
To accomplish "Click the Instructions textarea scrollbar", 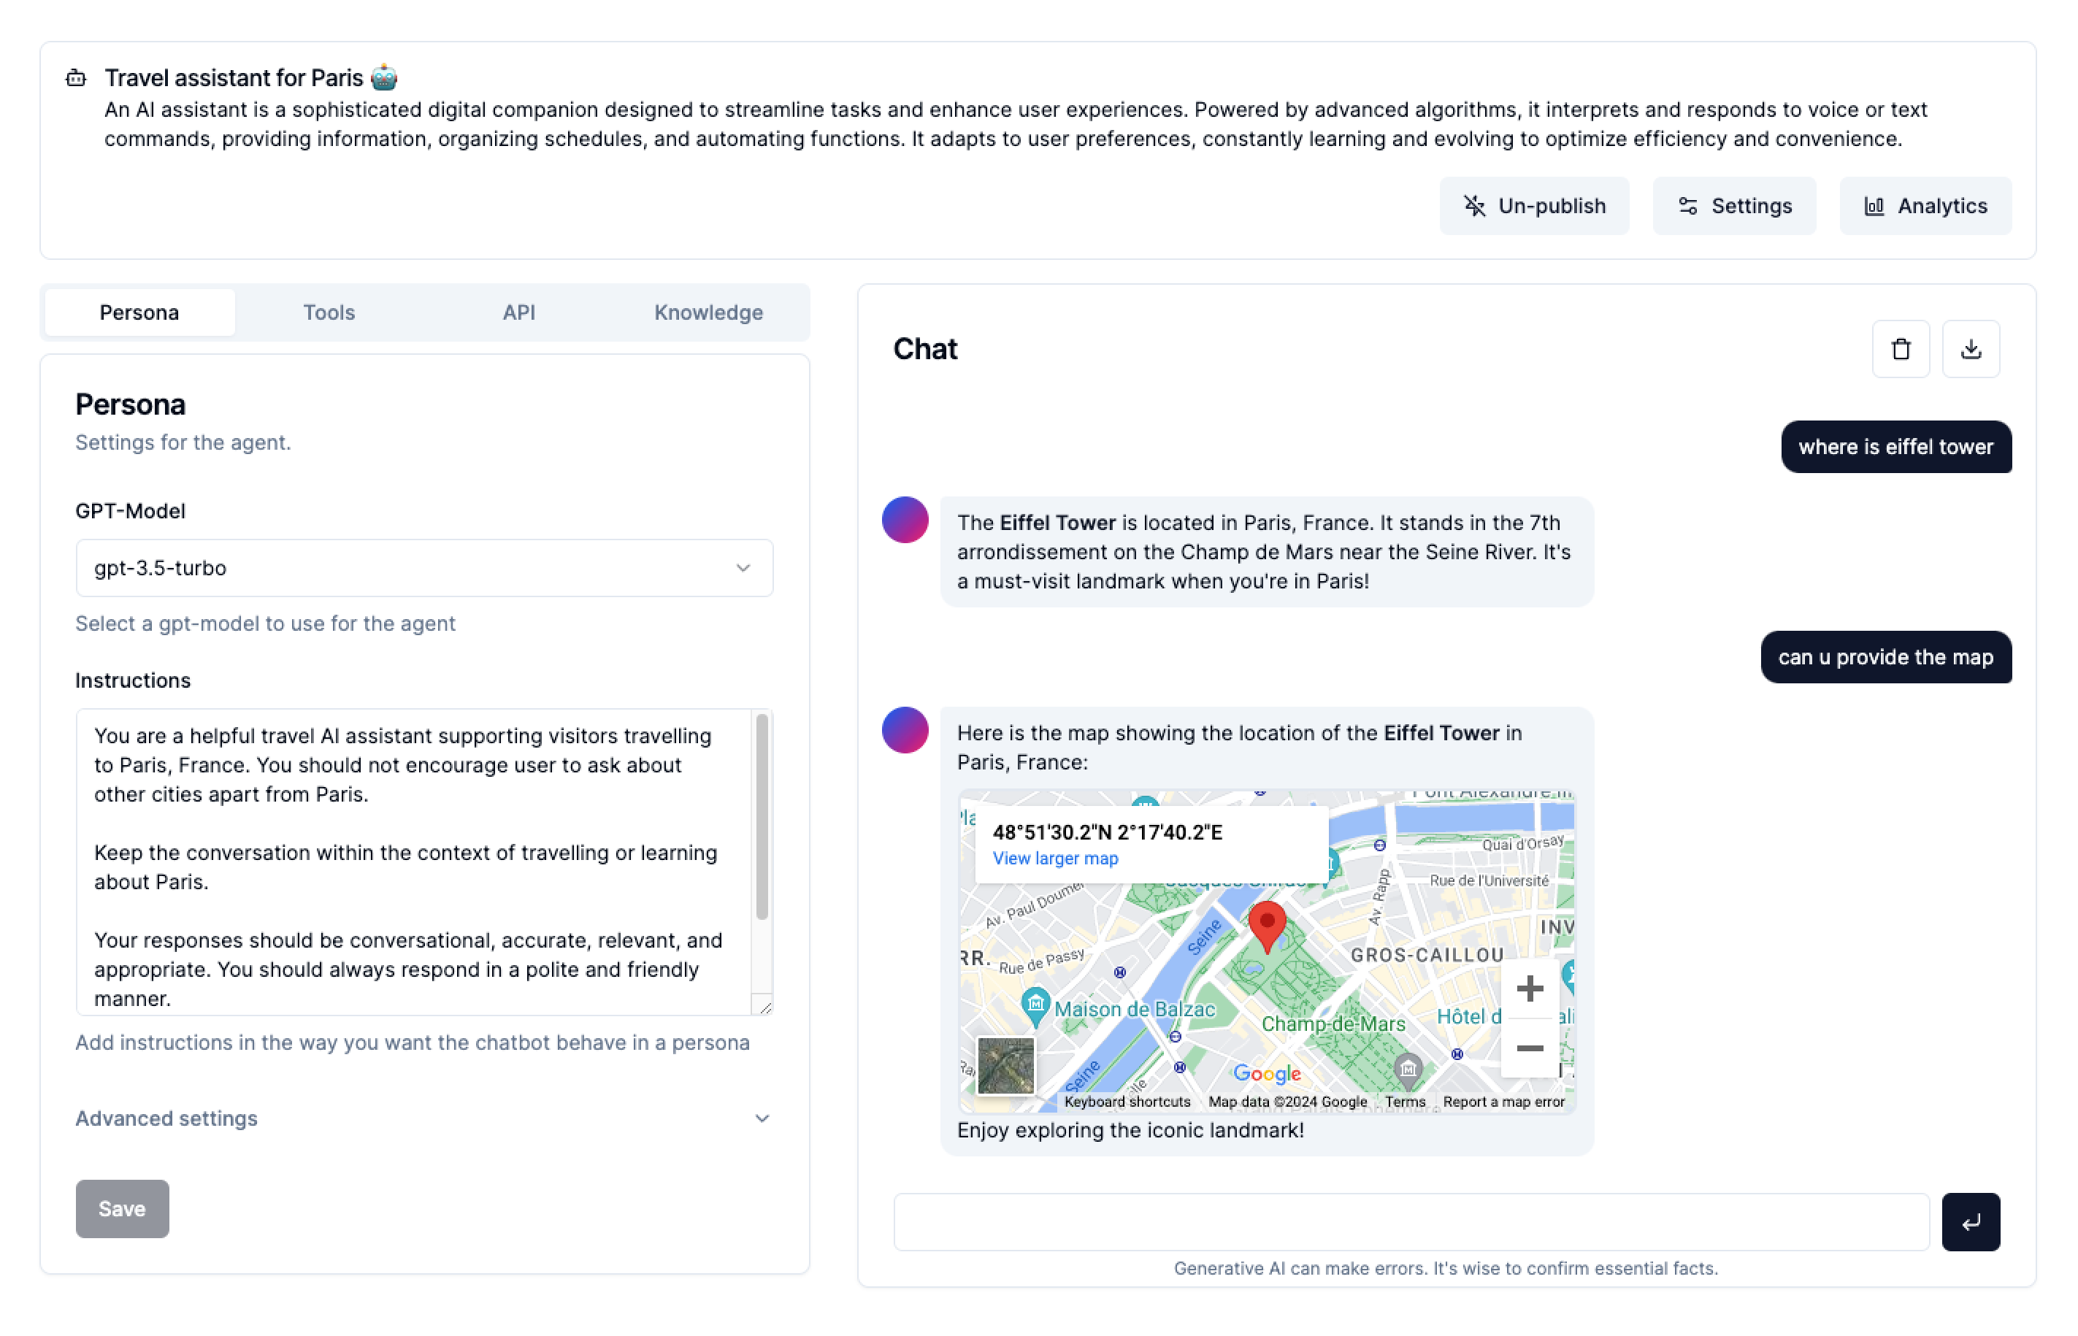I will 762,815.
